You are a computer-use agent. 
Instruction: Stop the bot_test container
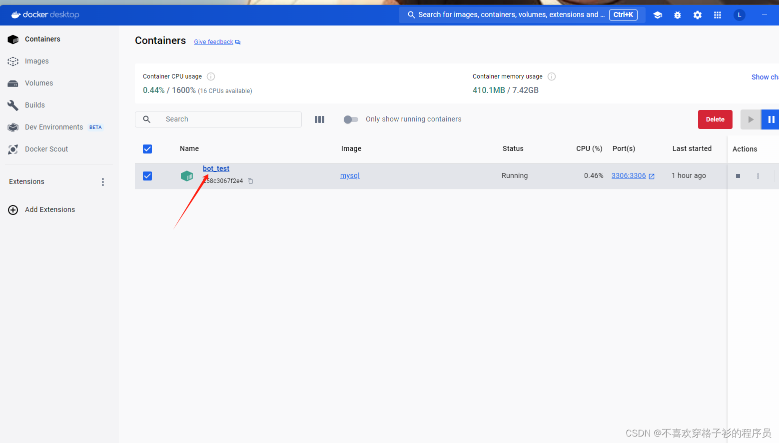pos(738,176)
